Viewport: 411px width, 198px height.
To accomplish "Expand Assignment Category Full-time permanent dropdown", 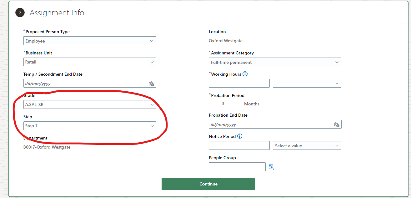I will [x=275, y=62].
